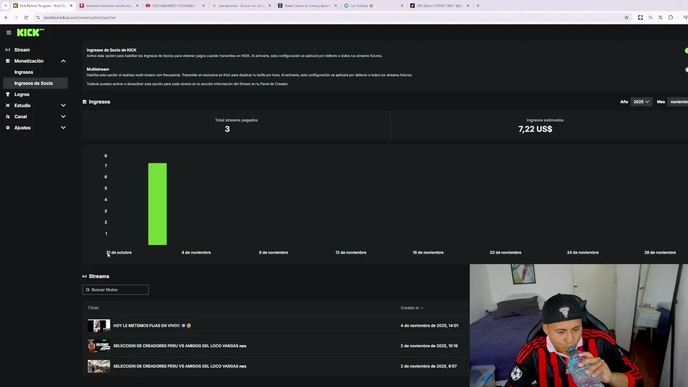Image resolution: width=688 pixels, height=387 pixels.
Task: Expand the Ajustes sidebar section
Action: pos(63,128)
